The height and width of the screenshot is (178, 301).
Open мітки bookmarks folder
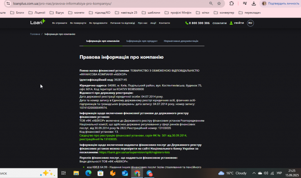tap(203, 13)
